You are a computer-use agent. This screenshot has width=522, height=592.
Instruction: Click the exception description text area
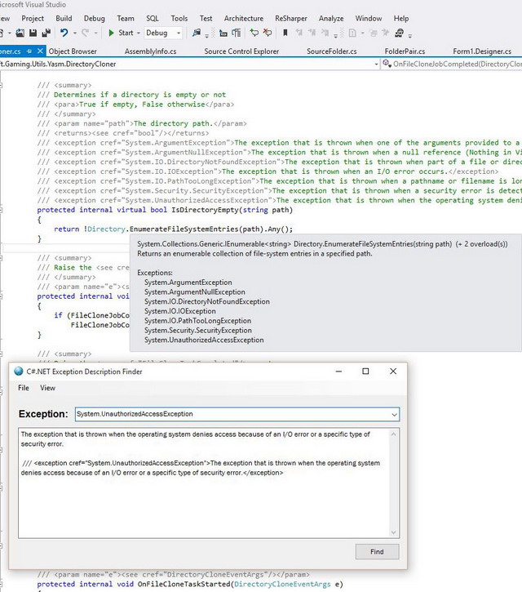tap(203, 483)
